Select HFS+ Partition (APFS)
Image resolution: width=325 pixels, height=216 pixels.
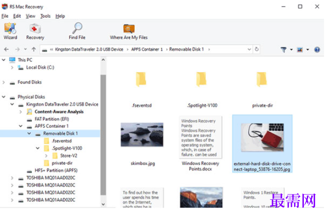tap(56, 170)
